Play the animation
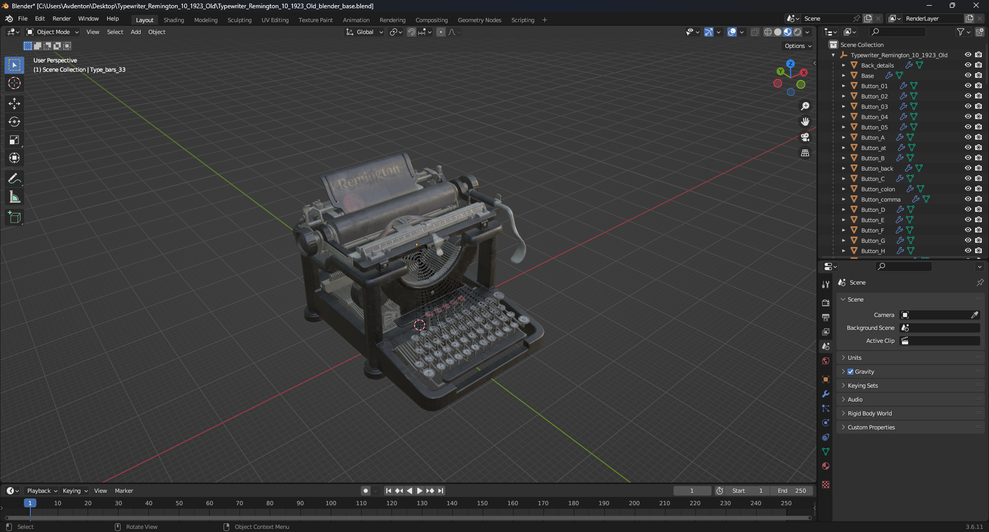Viewport: 989px width, 532px height. coord(419,491)
